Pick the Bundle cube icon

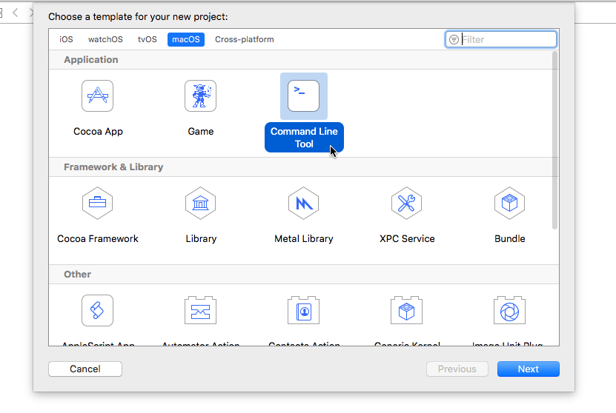point(509,203)
